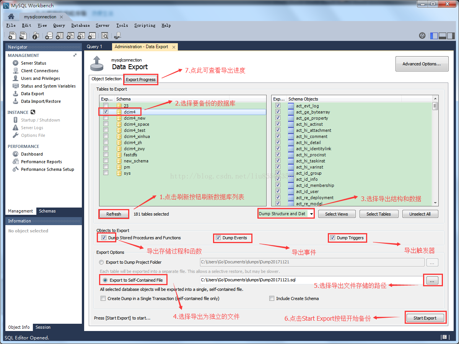Check the schema 23 export checkbox
The height and width of the screenshot is (344, 459).
click(x=106, y=105)
